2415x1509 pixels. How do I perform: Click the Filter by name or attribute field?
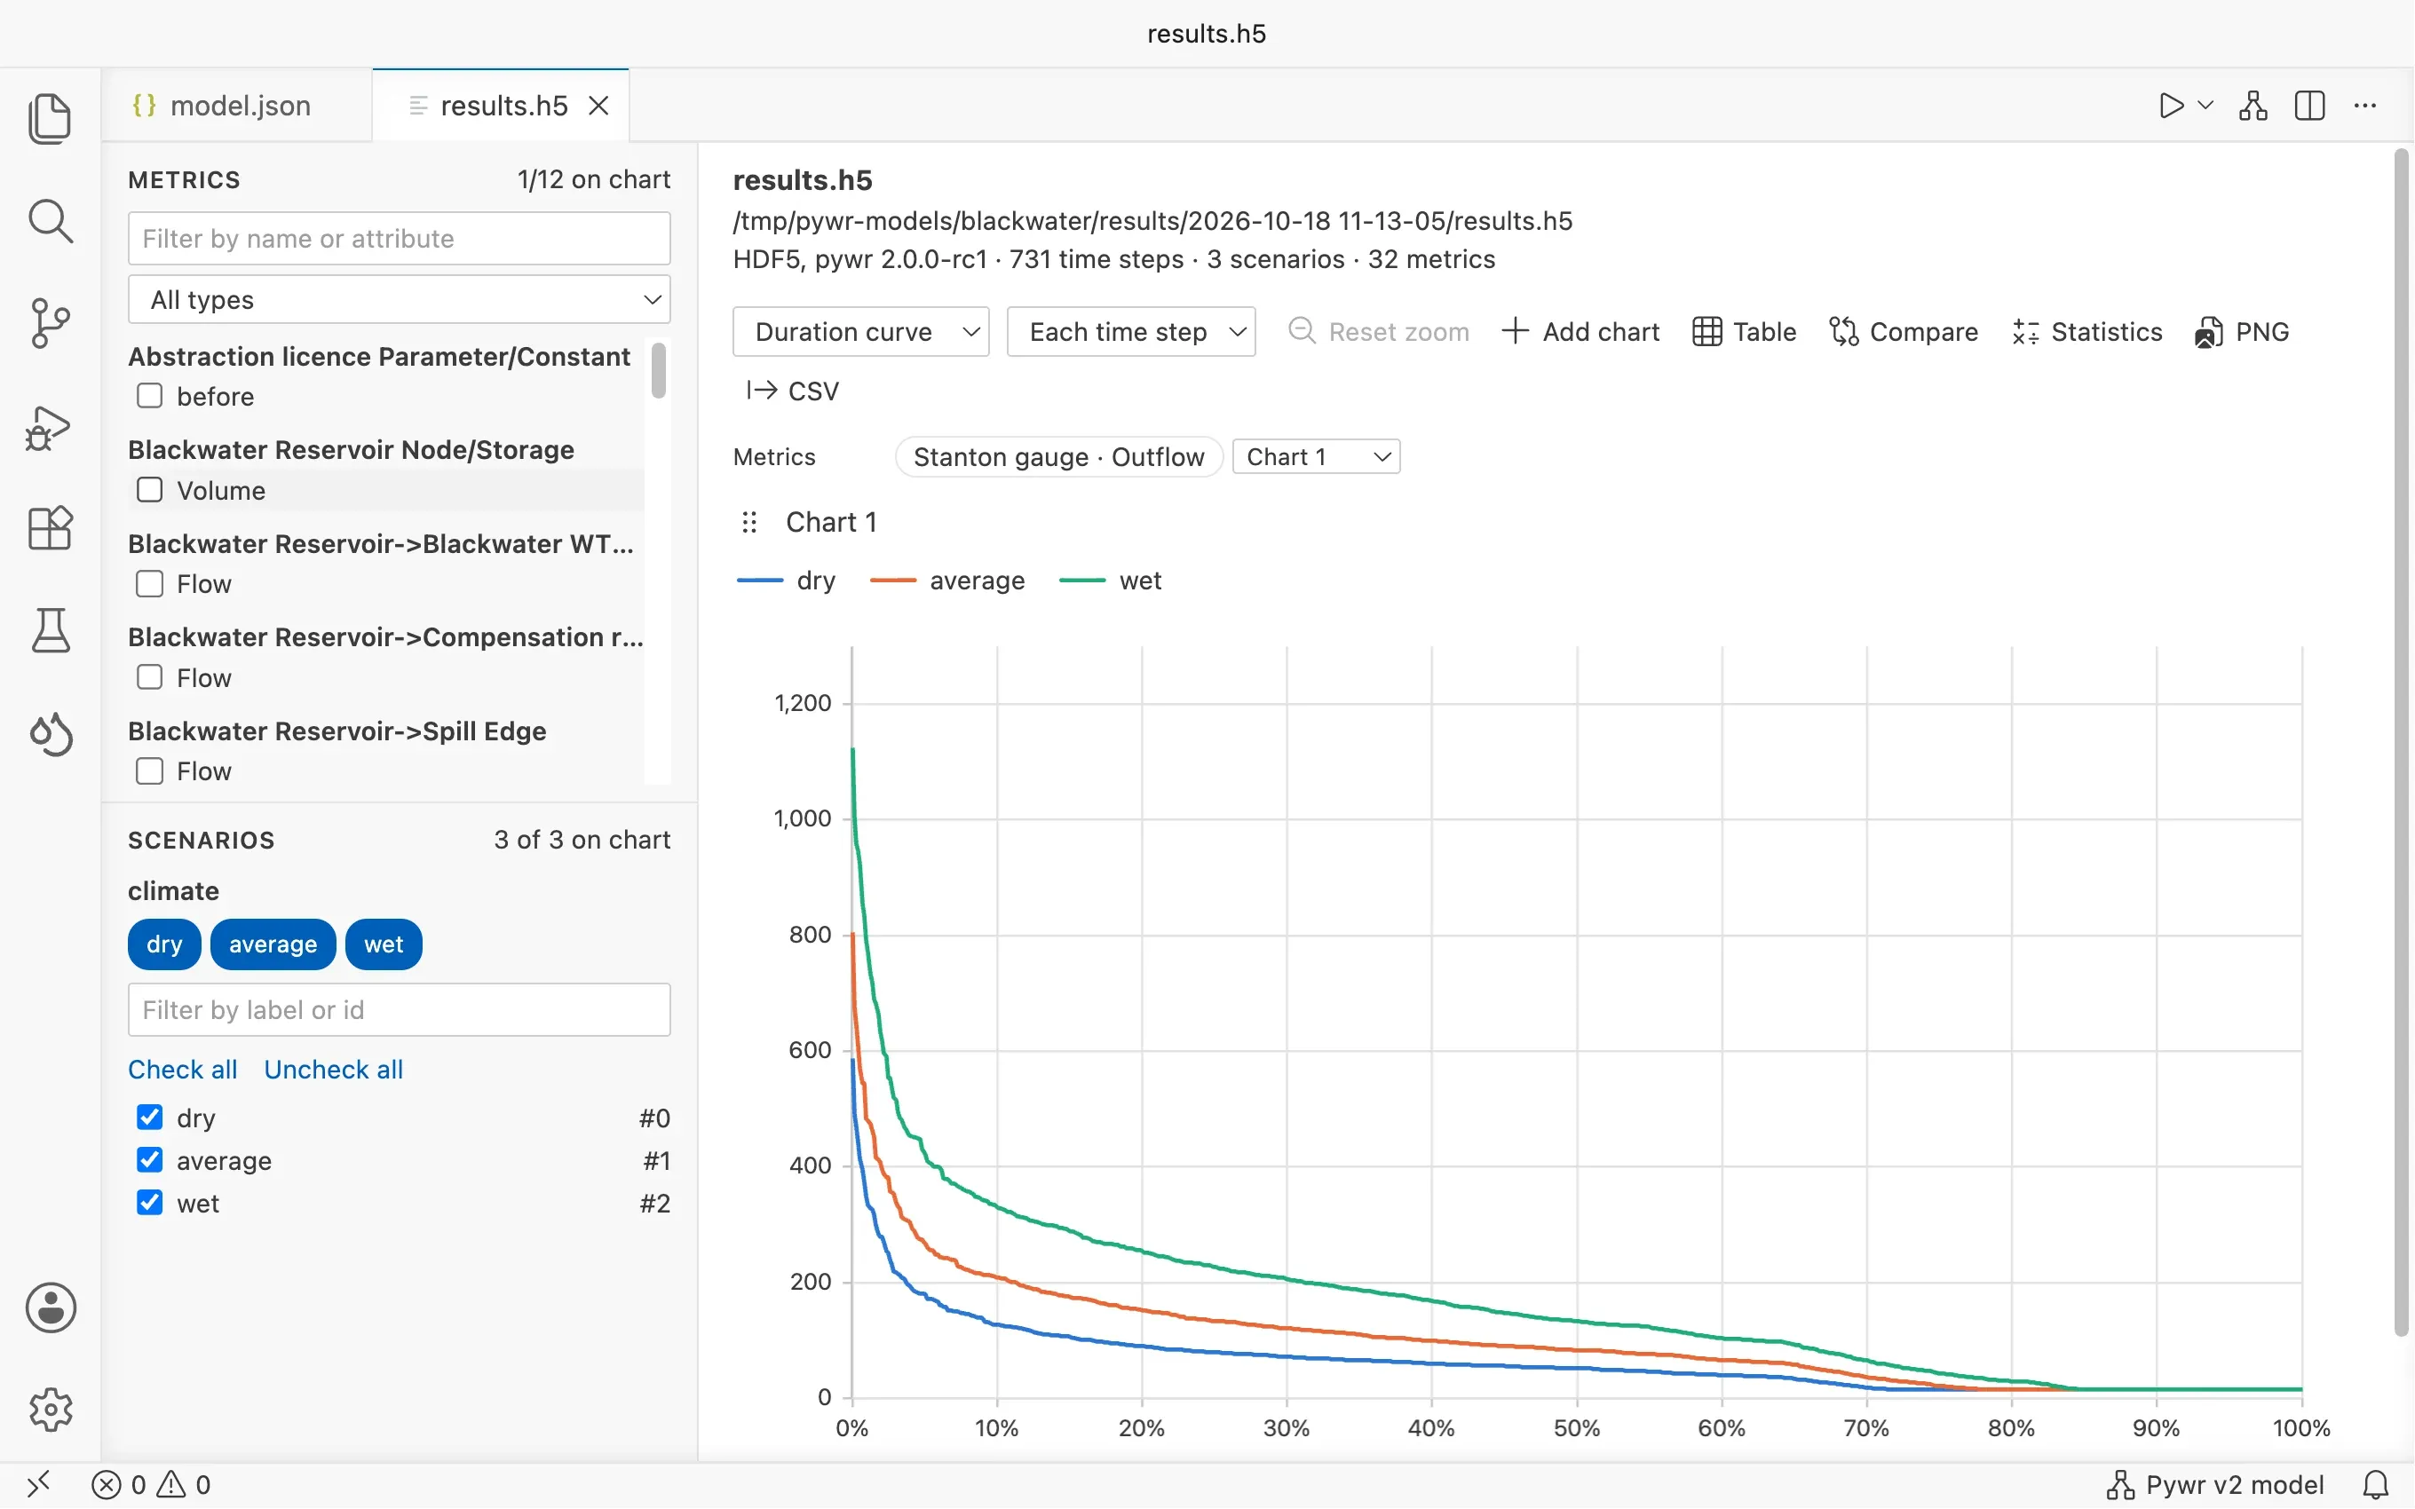pos(400,239)
